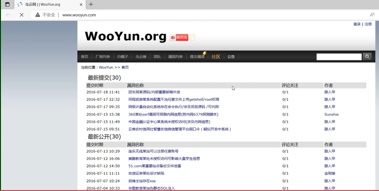This screenshot has height=191, width=379.
Task: Open 360某处ssrf漏洞 entry
Action: [173, 114]
